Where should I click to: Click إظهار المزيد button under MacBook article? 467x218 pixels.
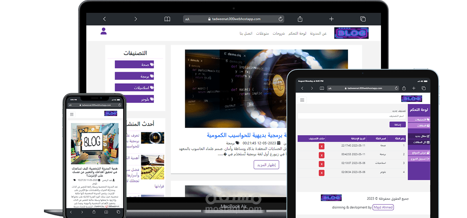tap(266, 165)
